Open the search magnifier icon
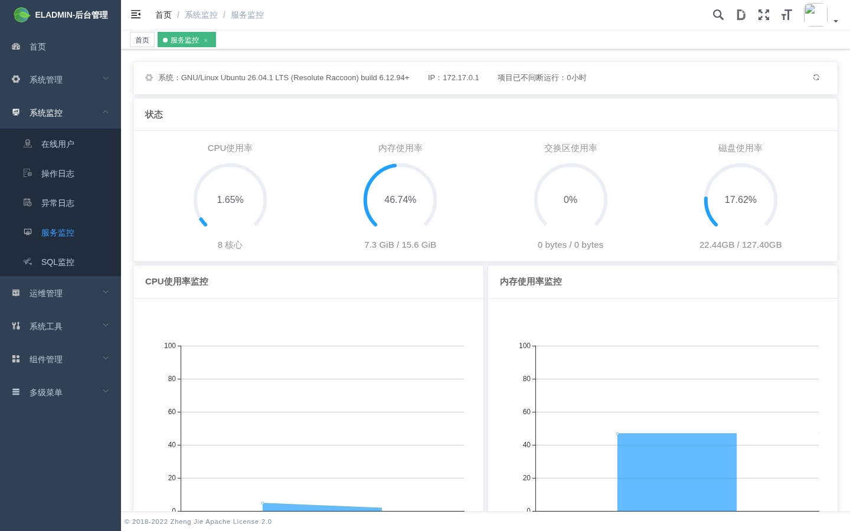 click(x=718, y=15)
